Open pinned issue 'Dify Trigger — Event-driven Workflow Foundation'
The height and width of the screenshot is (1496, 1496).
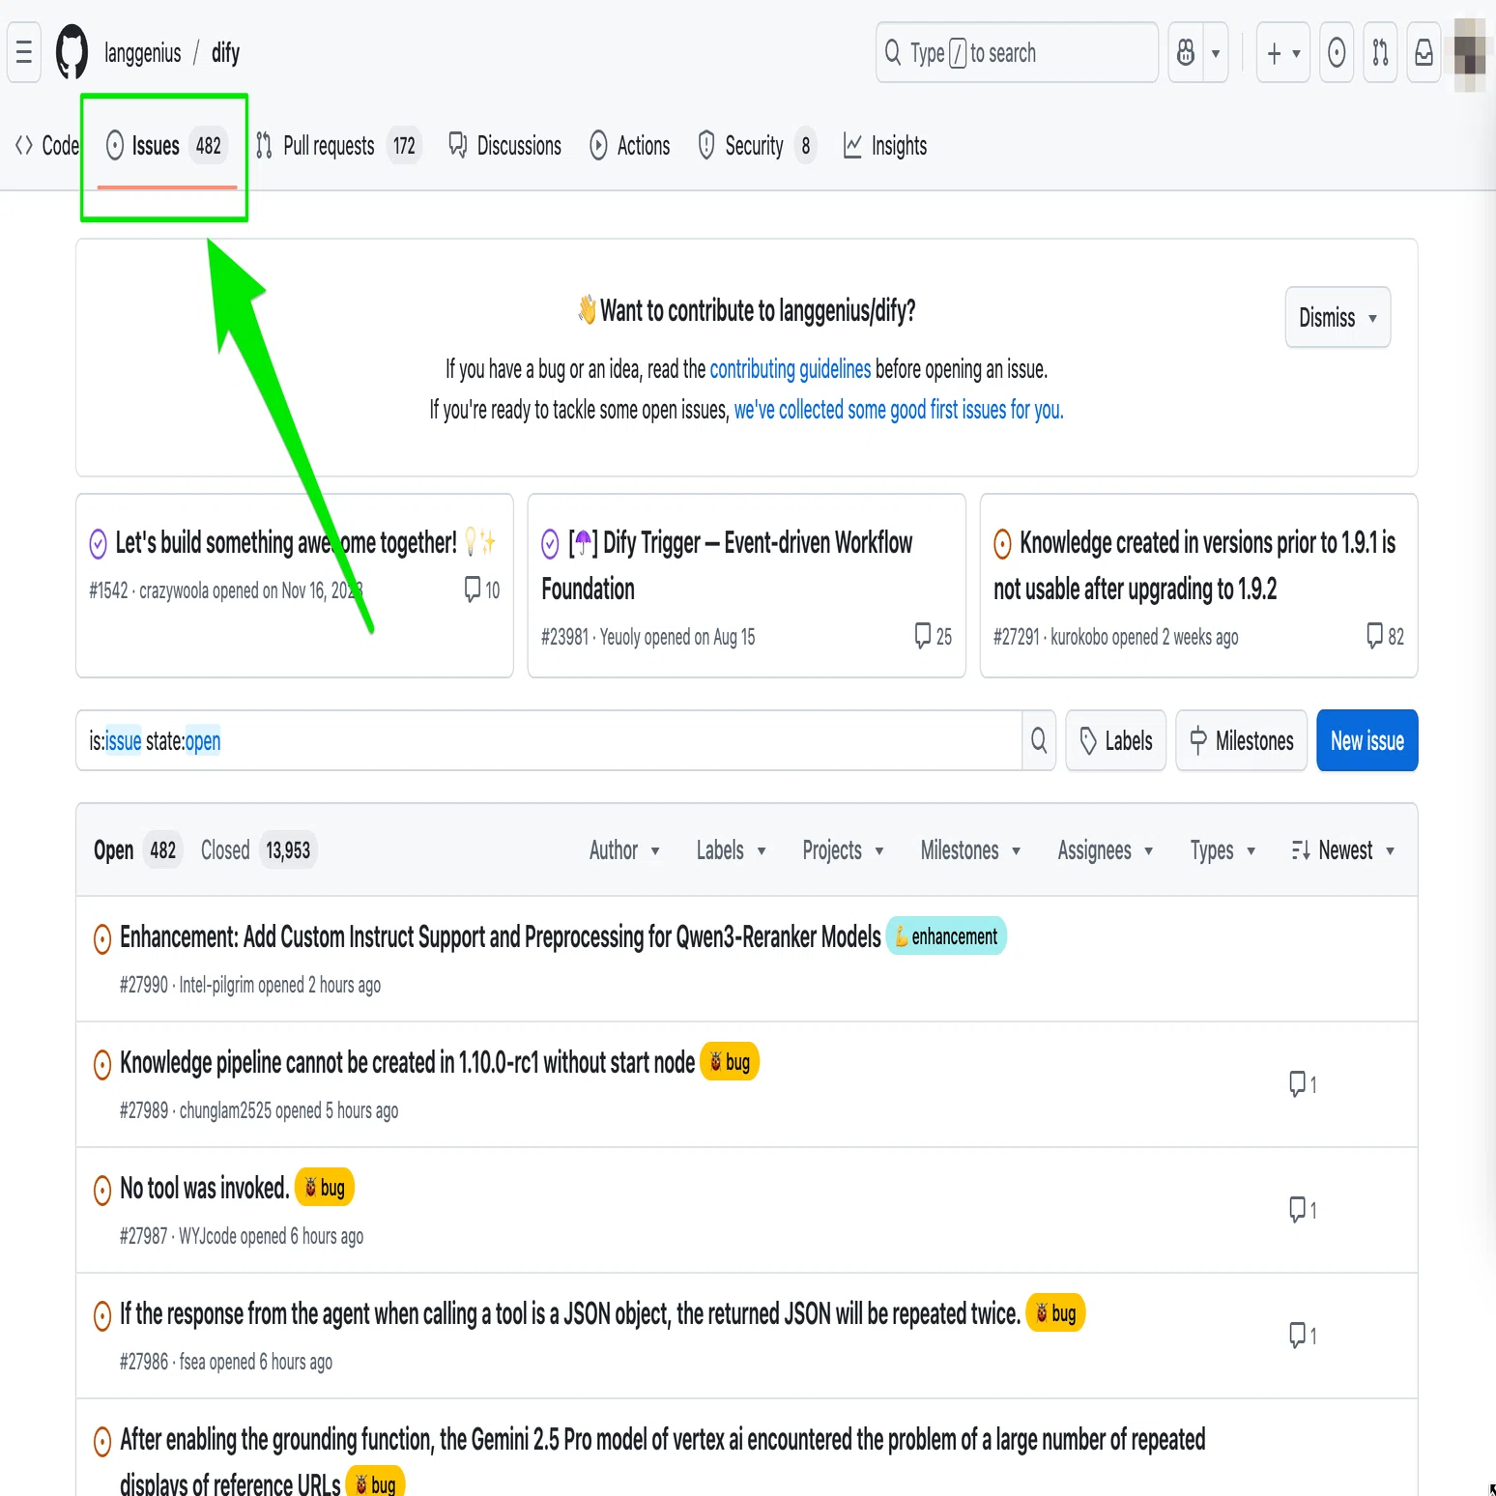tap(726, 565)
